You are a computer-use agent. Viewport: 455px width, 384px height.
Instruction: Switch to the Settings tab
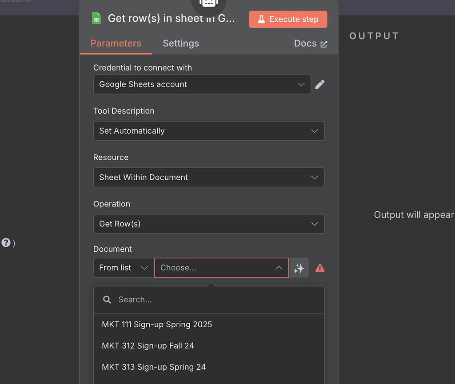click(x=181, y=44)
